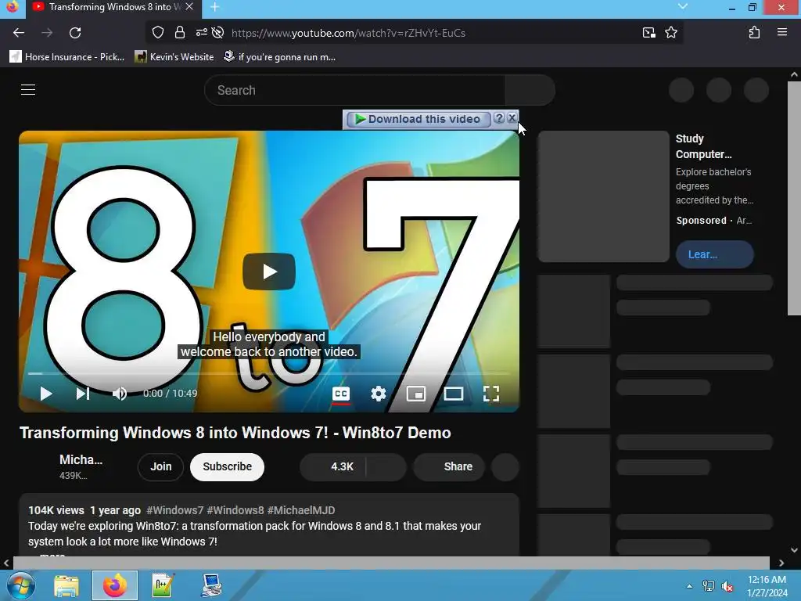Toggle closed captions CC

point(341,394)
